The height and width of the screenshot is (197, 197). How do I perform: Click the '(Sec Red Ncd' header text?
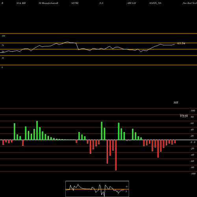point(190,3)
